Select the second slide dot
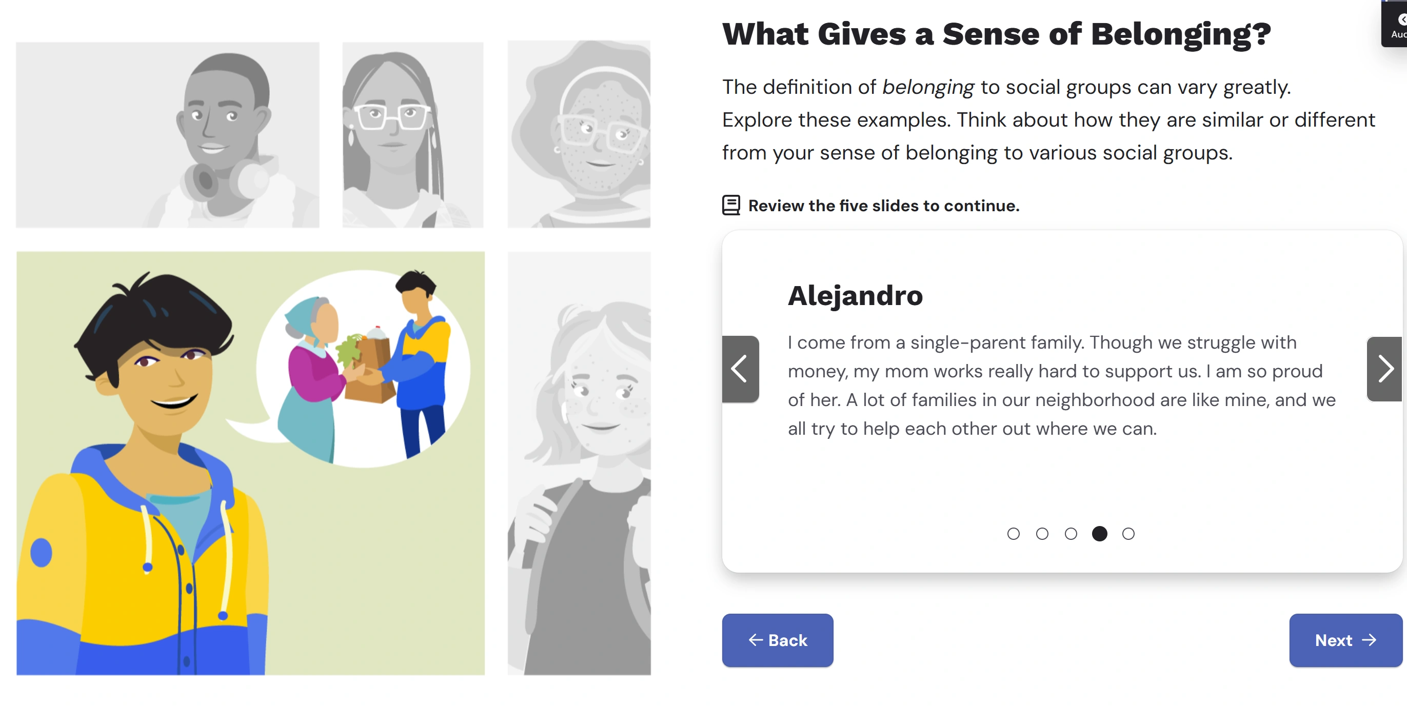This screenshot has height=707, width=1407. click(x=1042, y=533)
